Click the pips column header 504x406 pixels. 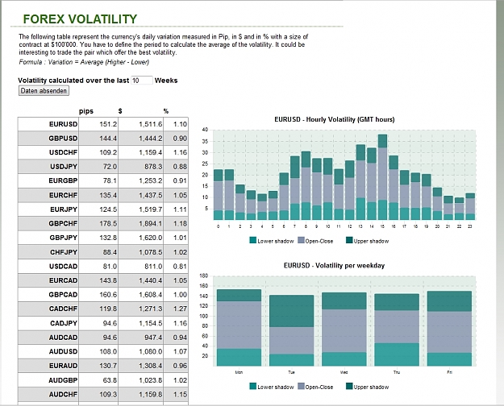point(86,111)
